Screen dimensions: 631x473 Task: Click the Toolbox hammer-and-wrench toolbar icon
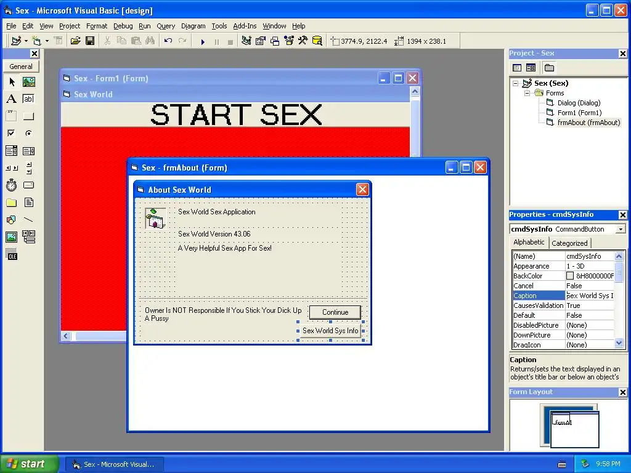[x=303, y=41]
